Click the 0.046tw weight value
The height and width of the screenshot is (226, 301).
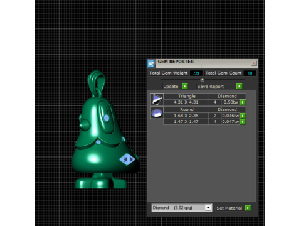(x=231, y=116)
